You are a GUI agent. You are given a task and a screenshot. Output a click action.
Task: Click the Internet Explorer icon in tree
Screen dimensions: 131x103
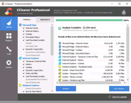pos(20,58)
